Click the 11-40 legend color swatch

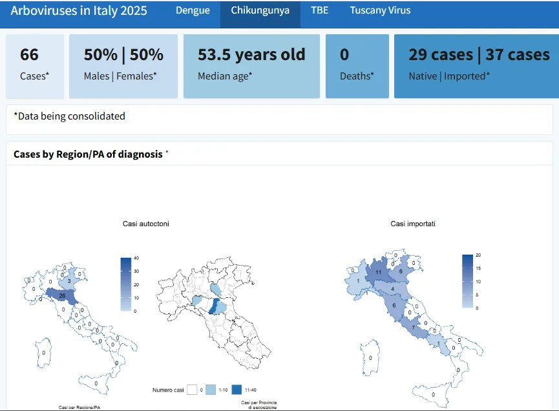[237, 390]
